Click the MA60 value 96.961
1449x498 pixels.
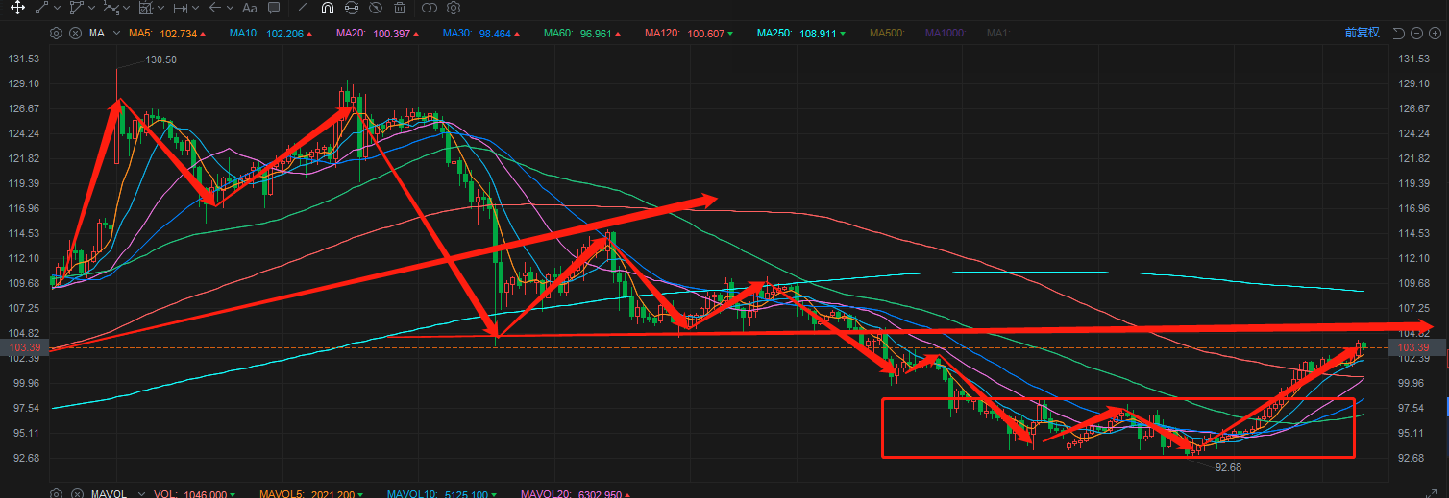[x=594, y=33]
